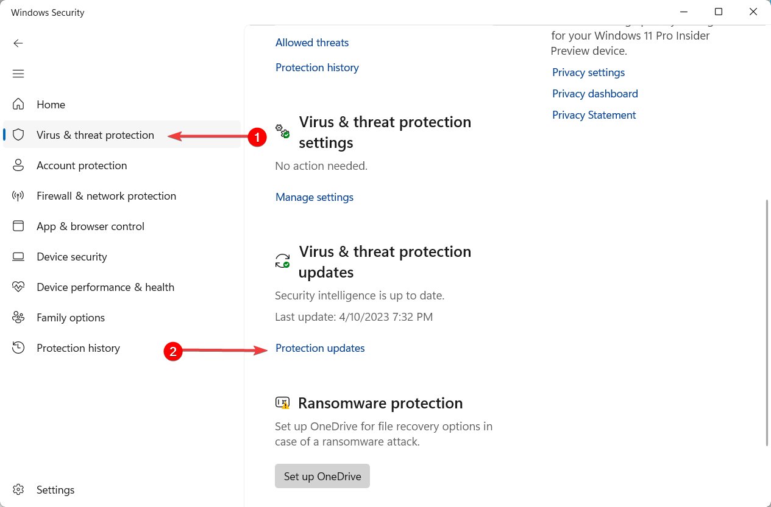Screen dimensions: 771x507
Task: Click the Firewall & network protection icon
Action: pyautogui.click(x=18, y=196)
